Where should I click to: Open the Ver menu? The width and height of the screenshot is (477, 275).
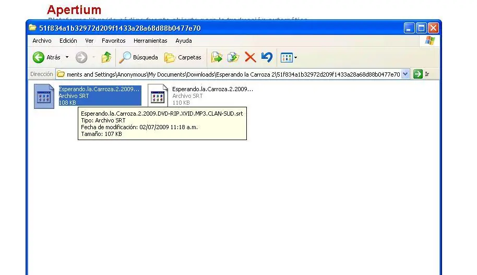pyautogui.click(x=89, y=41)
